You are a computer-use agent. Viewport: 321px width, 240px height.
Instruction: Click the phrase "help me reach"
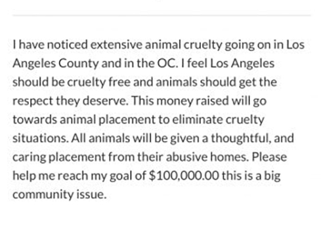(x=51, y=176)
